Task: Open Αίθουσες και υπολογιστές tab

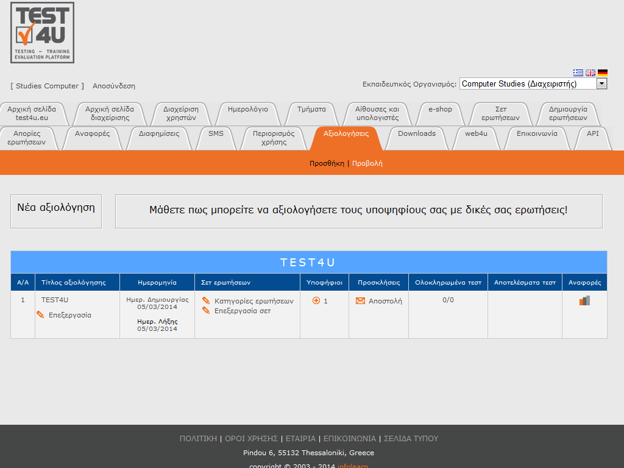Action: point(377,113)
